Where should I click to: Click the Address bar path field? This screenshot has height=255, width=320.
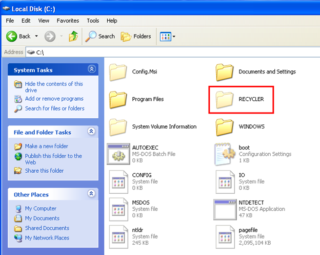pyautogui.click(x=169, y=52)
